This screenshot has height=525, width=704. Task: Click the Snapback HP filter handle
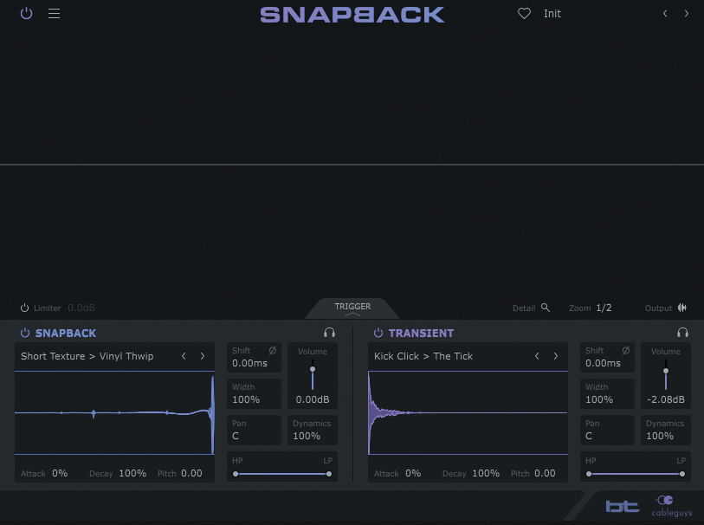pyautogui.click(x=236, y=474)
